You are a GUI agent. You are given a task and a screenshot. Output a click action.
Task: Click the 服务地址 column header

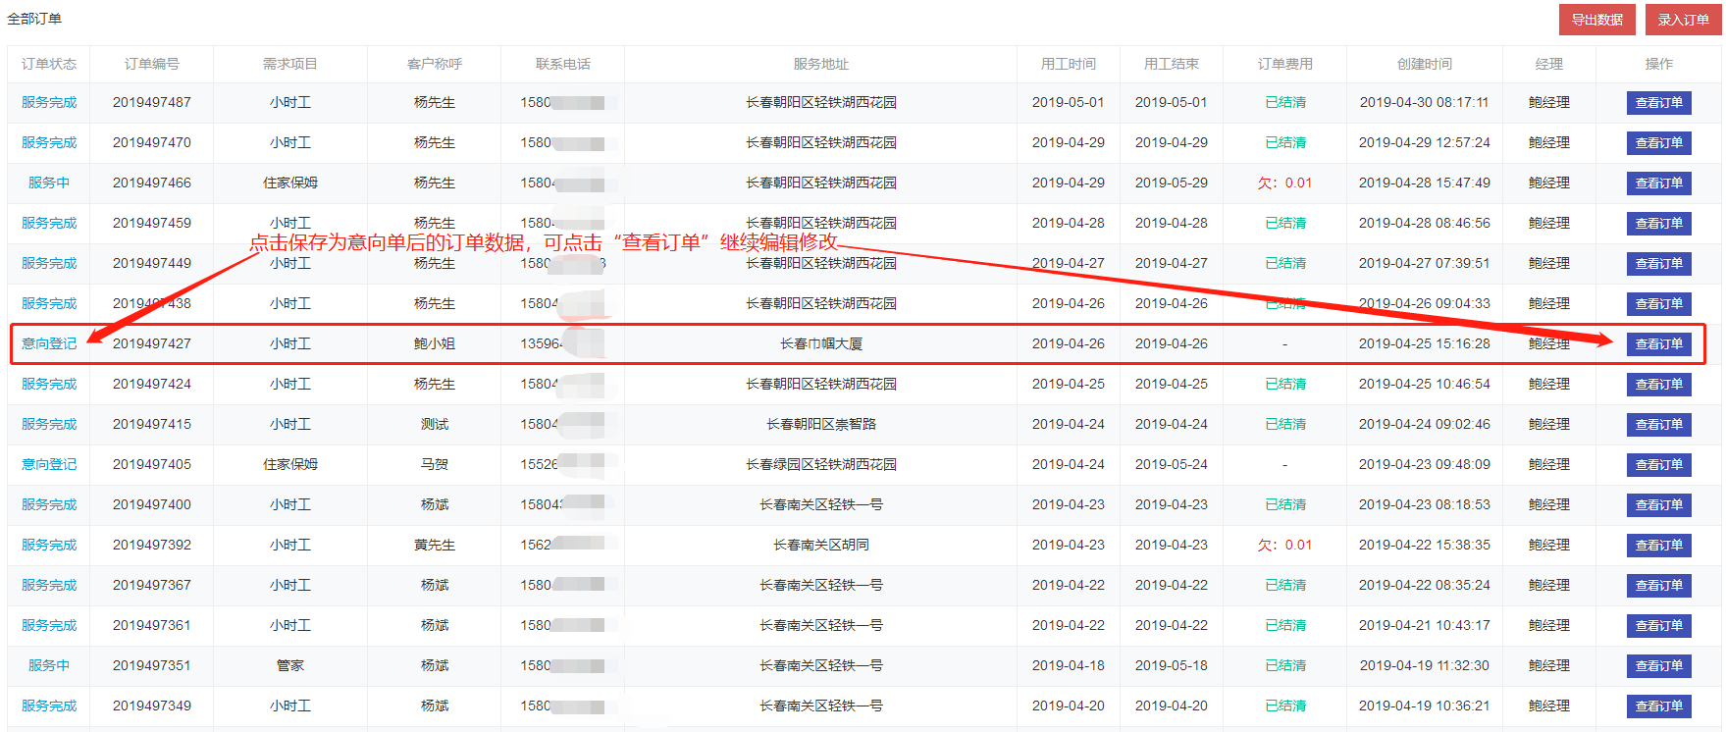[x=821, y=64]
